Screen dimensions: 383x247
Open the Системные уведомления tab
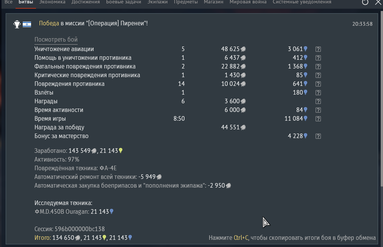[302, 2]
